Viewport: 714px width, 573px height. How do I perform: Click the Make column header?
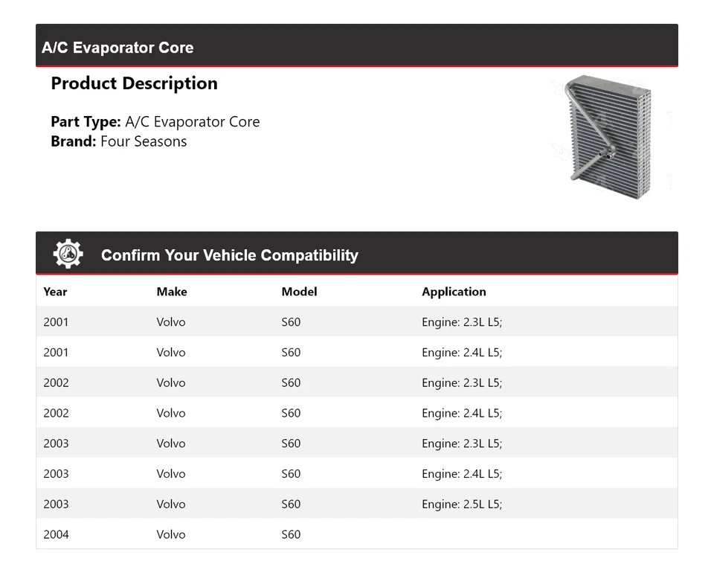click(x=171, y=292)
